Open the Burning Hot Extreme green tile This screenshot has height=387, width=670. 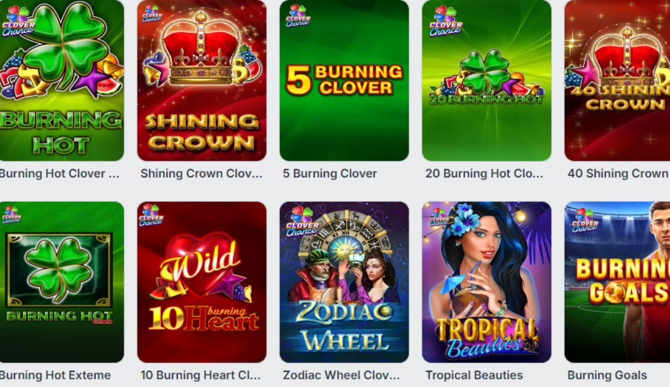click(x=62, y=282)
